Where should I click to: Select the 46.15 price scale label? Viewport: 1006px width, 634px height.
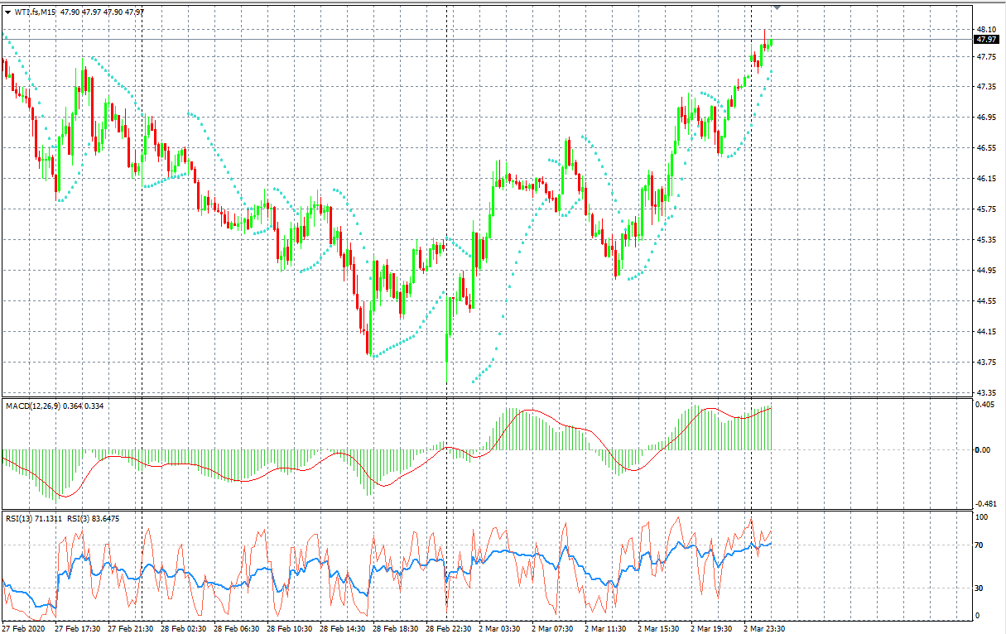coord(985,178)
